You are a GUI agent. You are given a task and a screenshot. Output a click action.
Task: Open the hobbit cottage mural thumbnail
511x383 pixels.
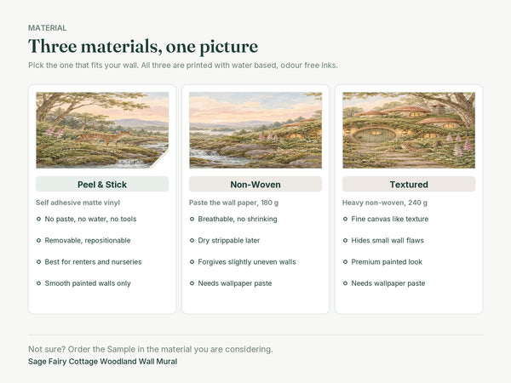click(x=409, y=130)
